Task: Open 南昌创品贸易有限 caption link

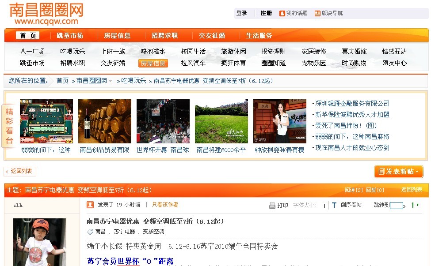Action: tap(104, 150)
